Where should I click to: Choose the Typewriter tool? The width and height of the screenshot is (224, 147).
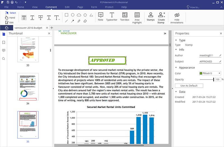coord(112,17)
